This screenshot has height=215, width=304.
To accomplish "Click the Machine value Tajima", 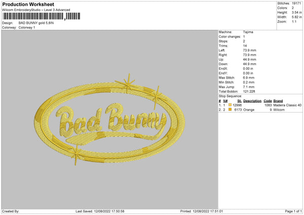I will [x=248, y=32].
